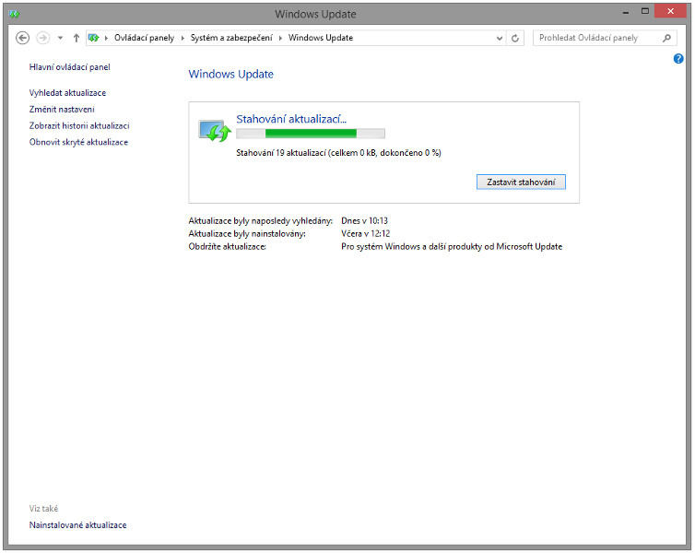The height and width of the screenshot is (553, 695).
Task: Click Vyhledat aktualizace link
Action: 67,92
